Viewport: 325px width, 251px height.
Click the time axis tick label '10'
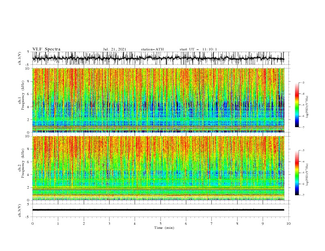pyautogui.click(x=288, y=224)
